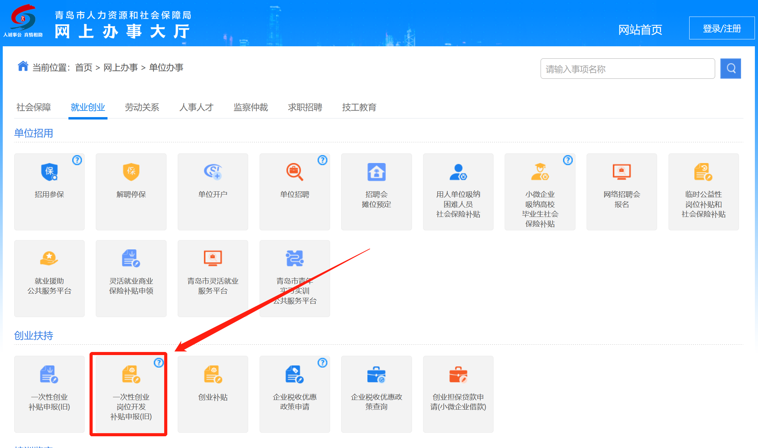Viewport: 758px width, 448px height.
Task: Click the home icon beside 当前位置
Action: pos(23,66)
